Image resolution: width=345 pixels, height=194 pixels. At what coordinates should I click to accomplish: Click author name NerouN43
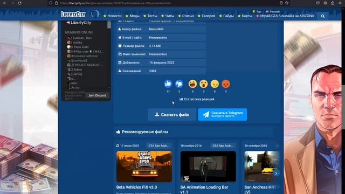(x=156, y=29)
